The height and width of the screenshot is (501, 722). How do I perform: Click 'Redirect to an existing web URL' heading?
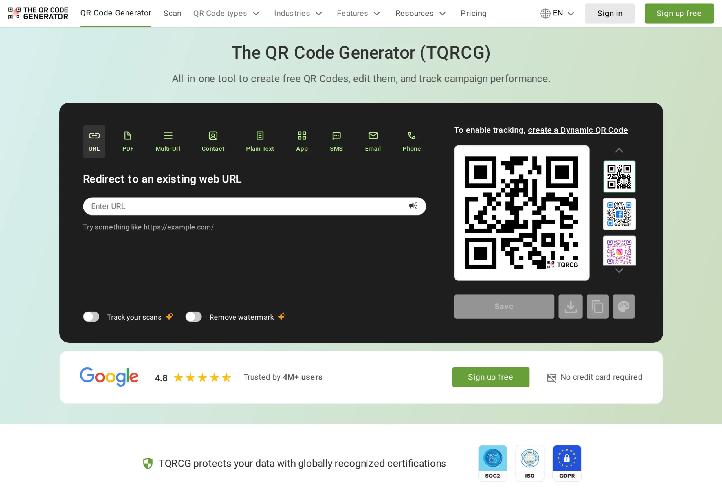pos(162,179)
